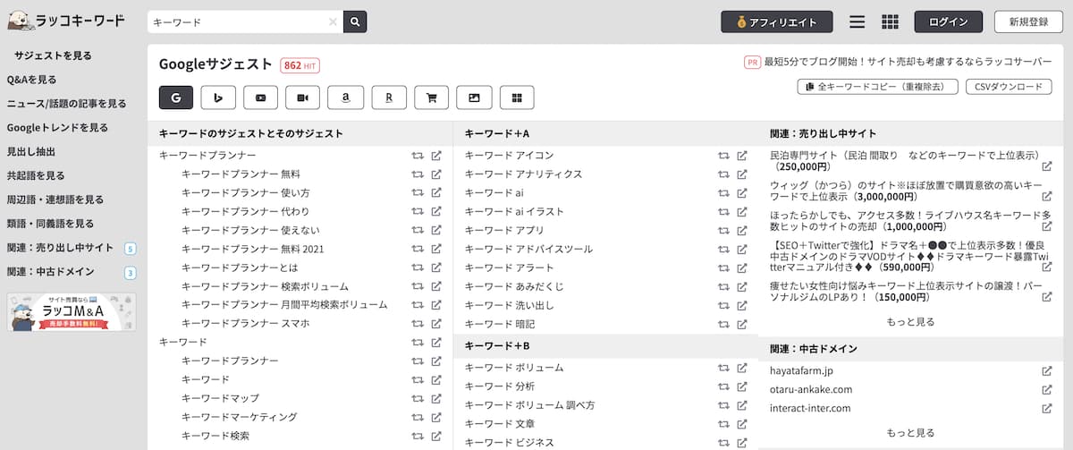The height and width of the screenshot is (450, 1073).
Task: Open 関連：売り出し中サイト in the sidebar
Action: [x=60, y=248]
